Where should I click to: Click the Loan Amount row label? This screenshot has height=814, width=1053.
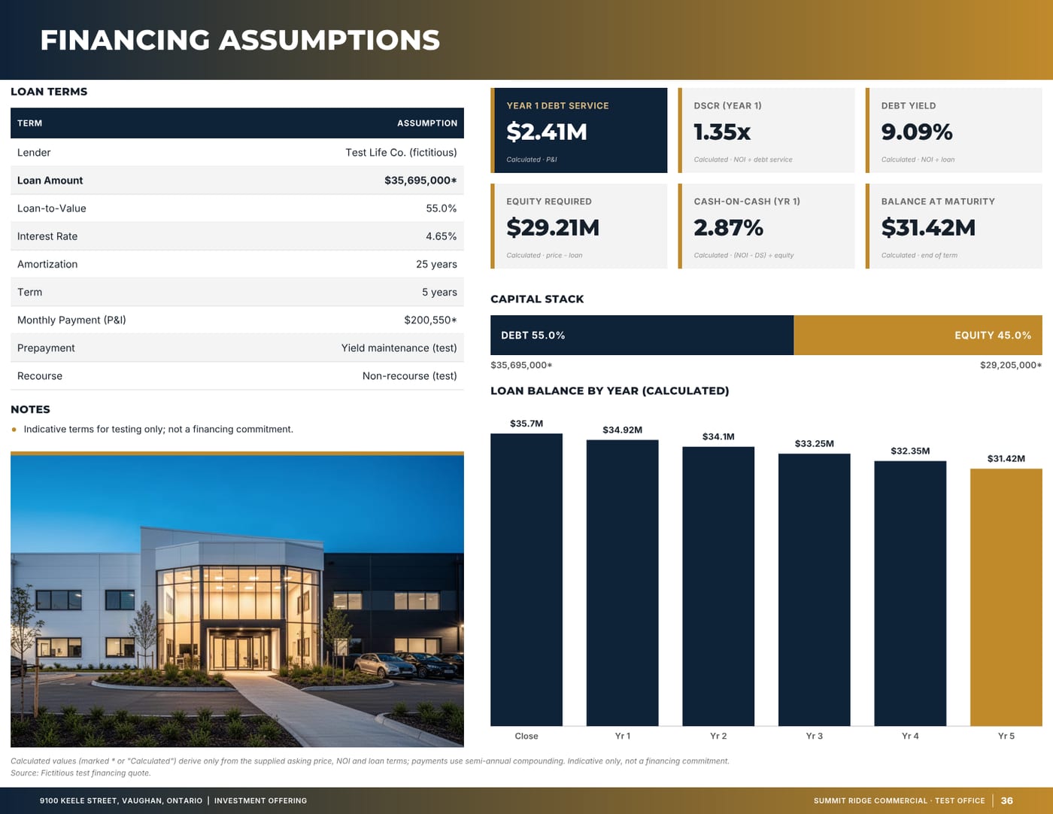coord(50,181)
